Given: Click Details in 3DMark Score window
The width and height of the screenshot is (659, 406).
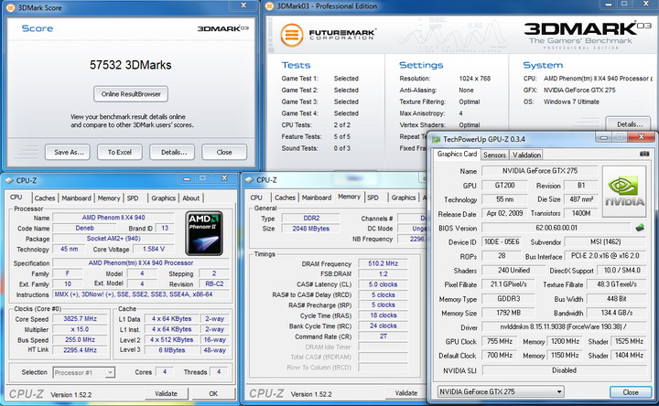Looking at the screenshot, I should (174, 153).
